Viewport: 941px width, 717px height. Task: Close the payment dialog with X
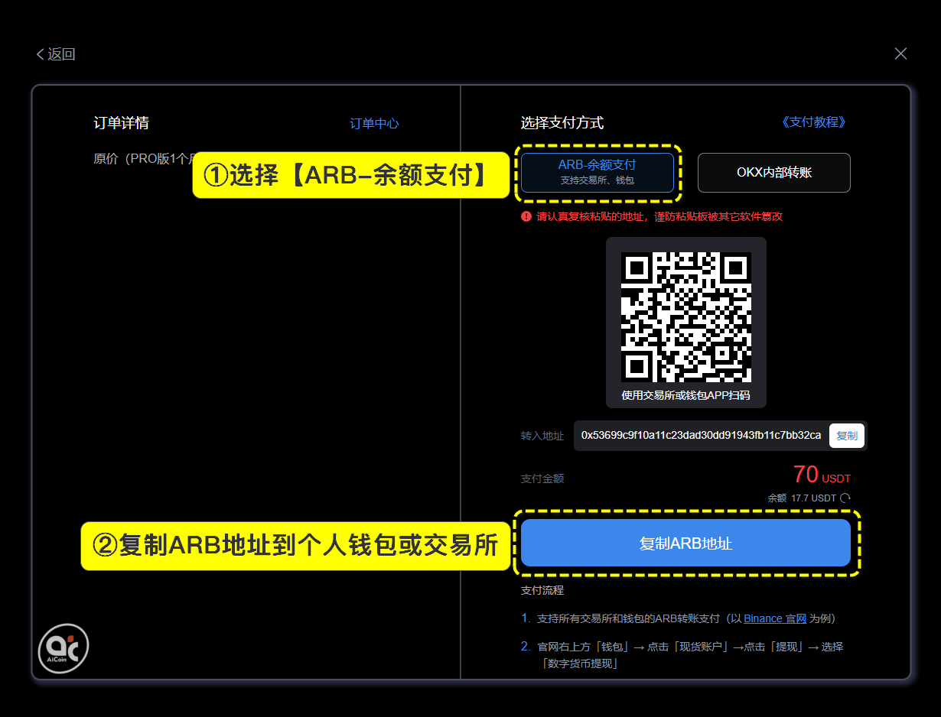coord(900,54)
